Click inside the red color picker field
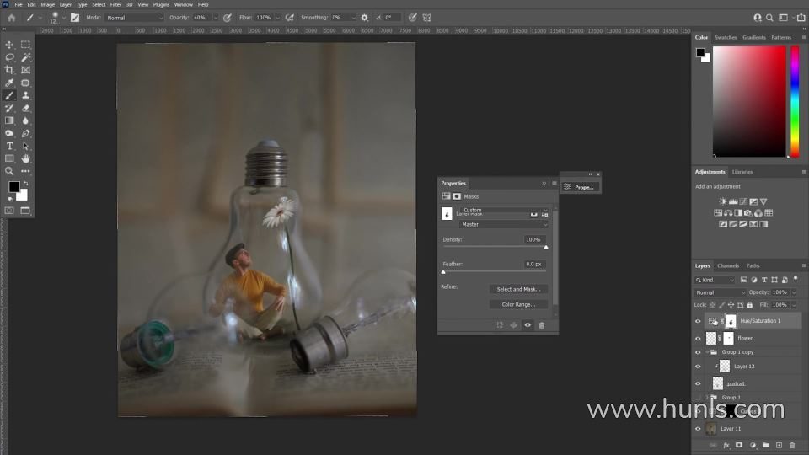 click(x=750, y=101)
